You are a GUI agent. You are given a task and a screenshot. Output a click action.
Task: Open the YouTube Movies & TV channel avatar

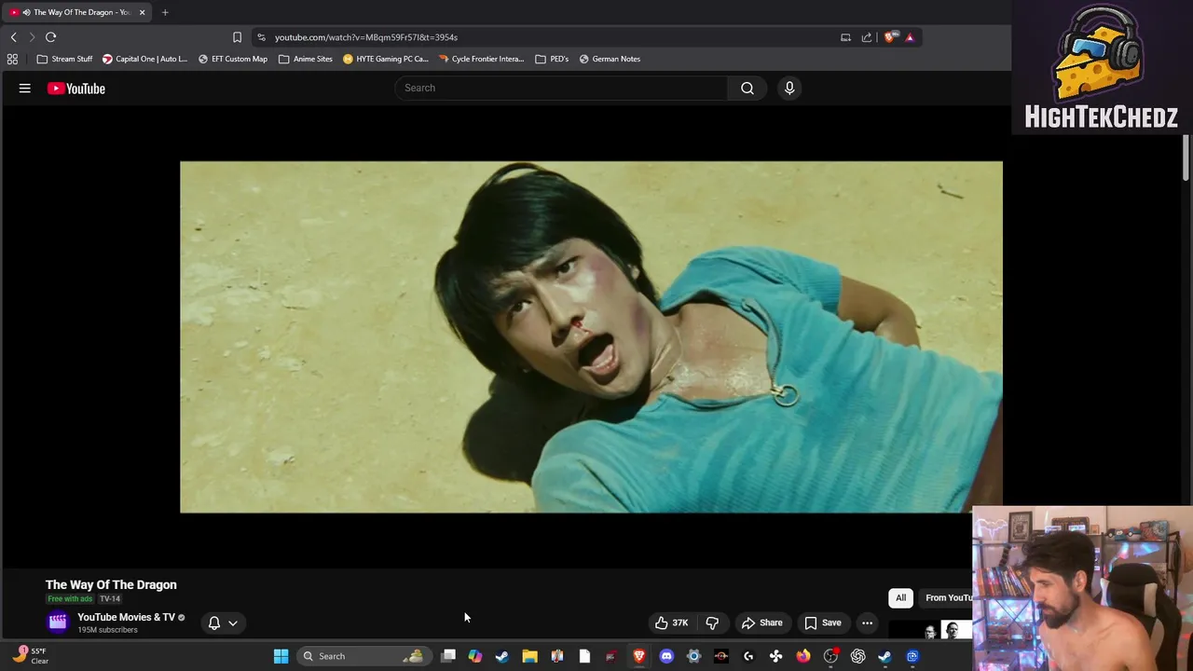(x=58, y=622)
